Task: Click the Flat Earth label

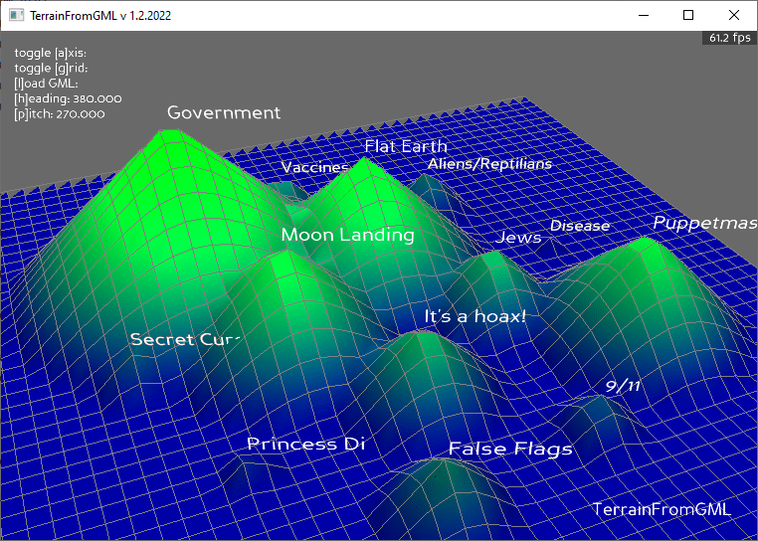Action: click(x=405, y=146)
